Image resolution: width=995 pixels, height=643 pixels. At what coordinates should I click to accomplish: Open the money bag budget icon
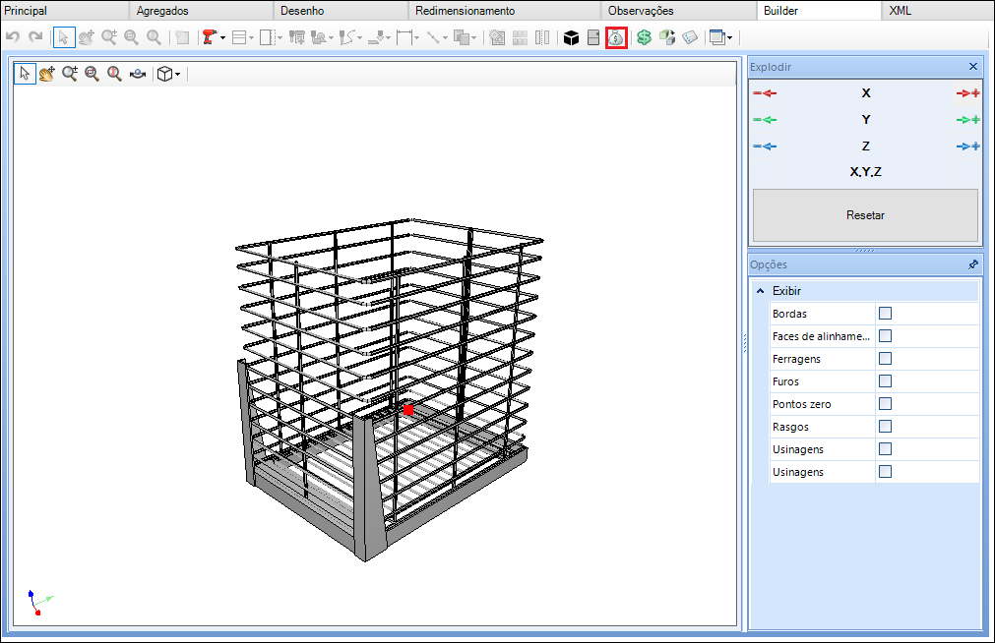coord(616,38)
